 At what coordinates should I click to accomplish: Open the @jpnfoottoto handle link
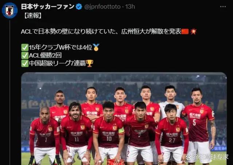[102, 7]
